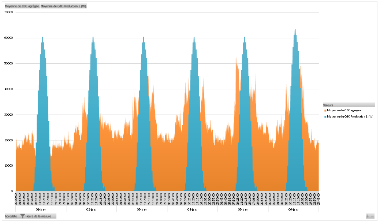
Task: Select the Moyenne de CdC Production 1 legend entry
Action: pyautogui.click(x=350, y=117)
